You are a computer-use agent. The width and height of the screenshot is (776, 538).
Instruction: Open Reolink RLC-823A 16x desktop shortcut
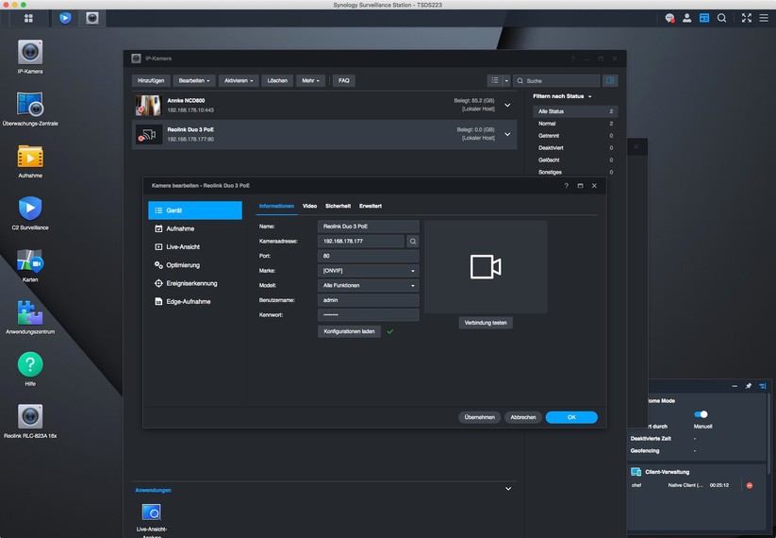tap(30, 416)
